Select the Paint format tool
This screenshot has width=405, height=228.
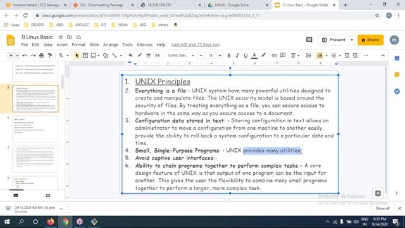point(50,56)
